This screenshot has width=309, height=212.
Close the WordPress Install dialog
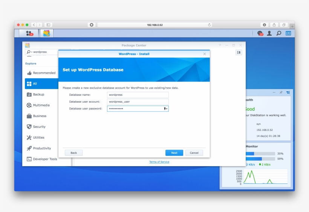(205, 54)
